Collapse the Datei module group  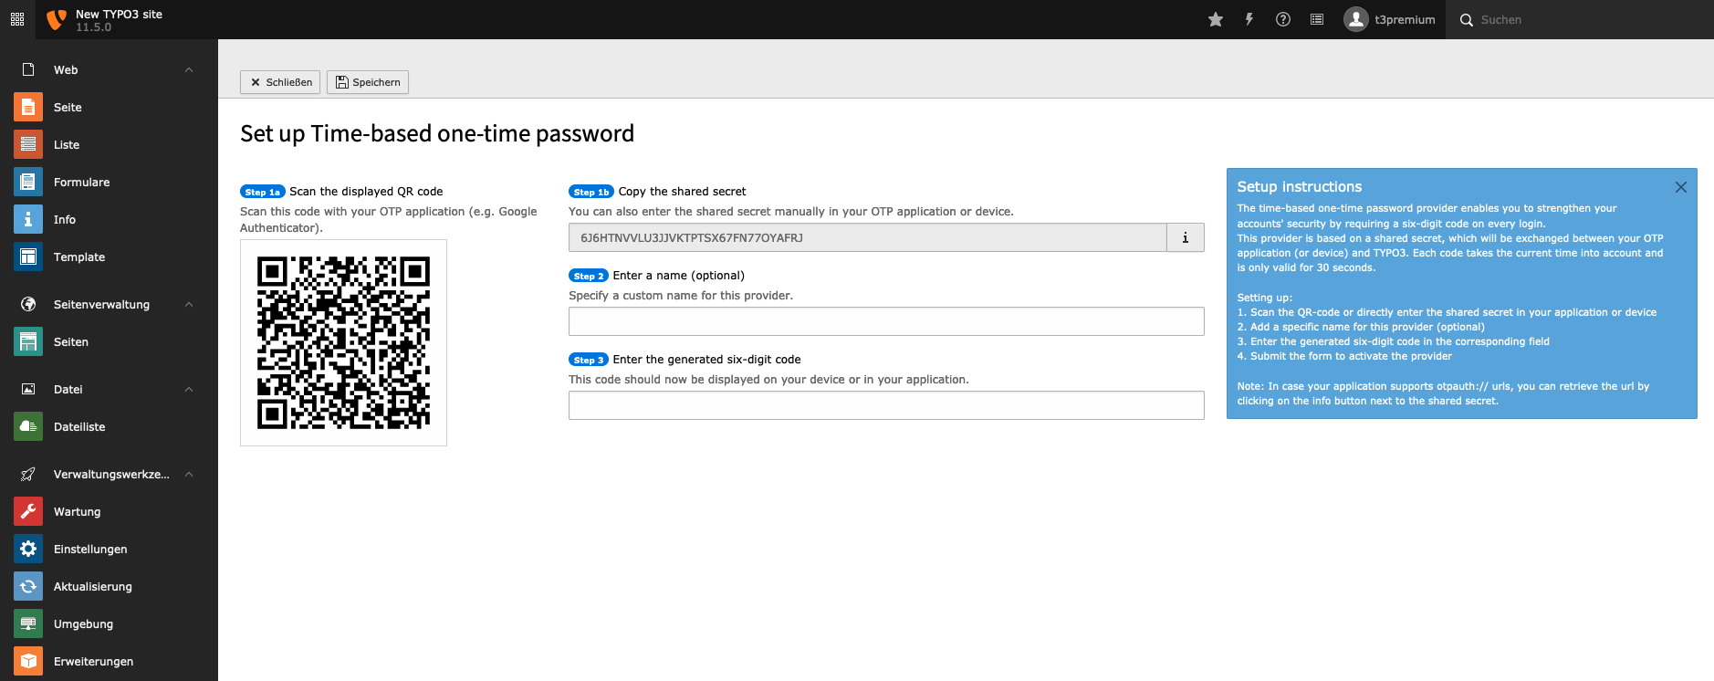[x=189, y=389]
